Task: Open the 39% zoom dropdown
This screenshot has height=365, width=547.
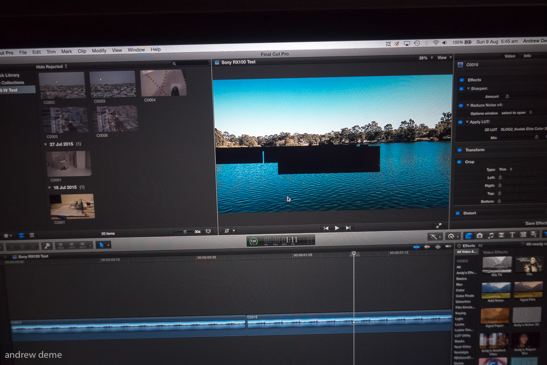Action: (426, 58)
